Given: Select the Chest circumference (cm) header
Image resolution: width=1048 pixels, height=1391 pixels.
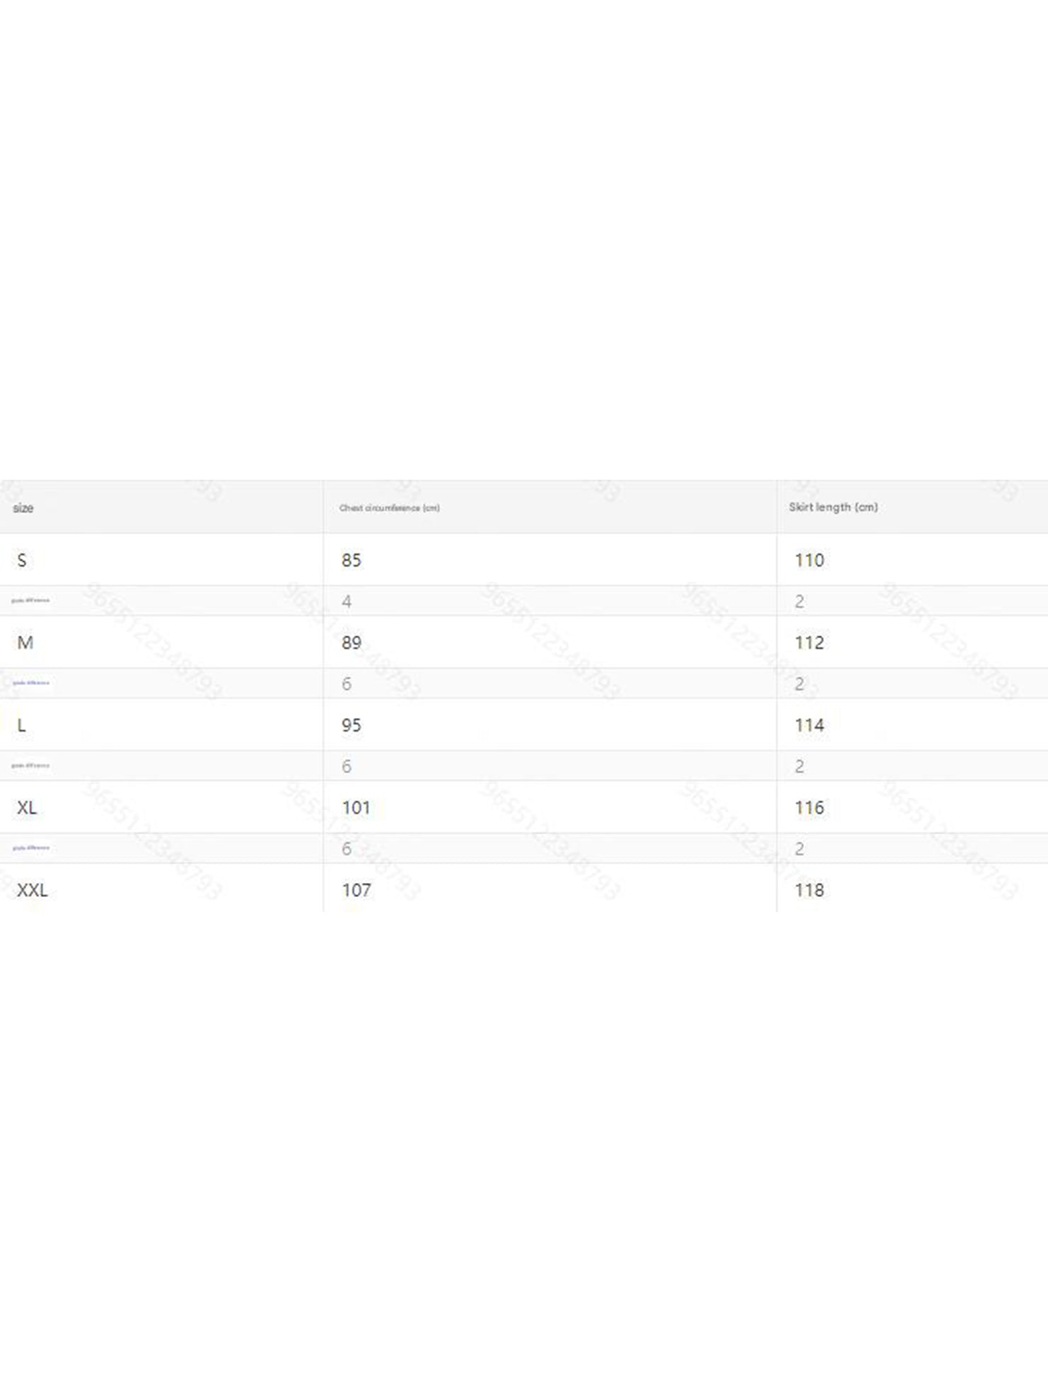Looking at the screenshot, I should click(389, 508).
